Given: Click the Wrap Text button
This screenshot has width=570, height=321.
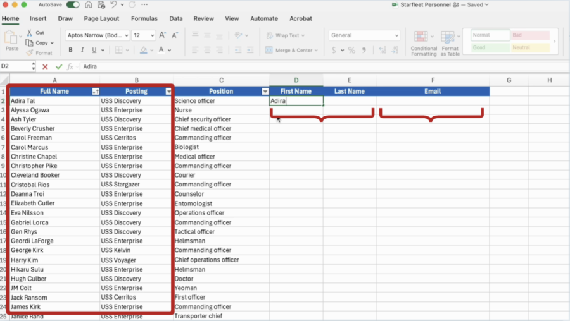Looking at the screenshot, I should [x=285, y=35].
